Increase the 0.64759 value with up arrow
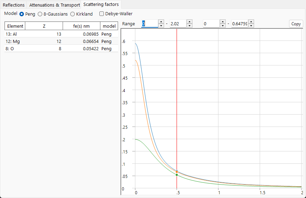 251,22
